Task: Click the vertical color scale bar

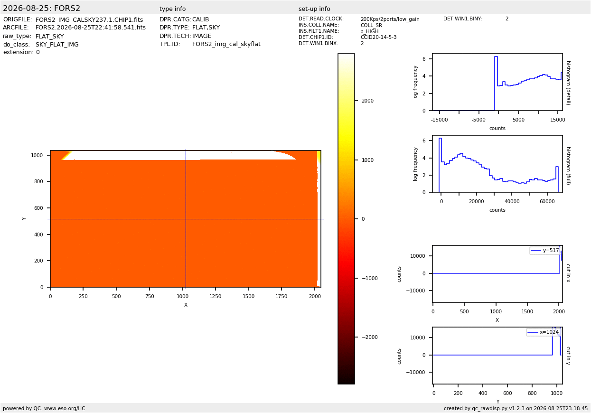Action: tap(346, 219)
